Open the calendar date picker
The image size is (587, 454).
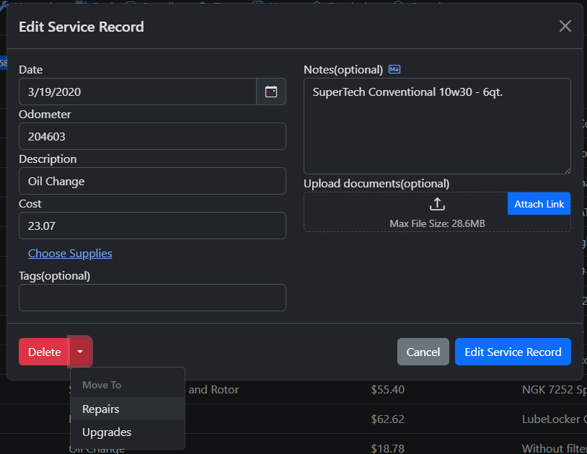click(x=271, y=92)
